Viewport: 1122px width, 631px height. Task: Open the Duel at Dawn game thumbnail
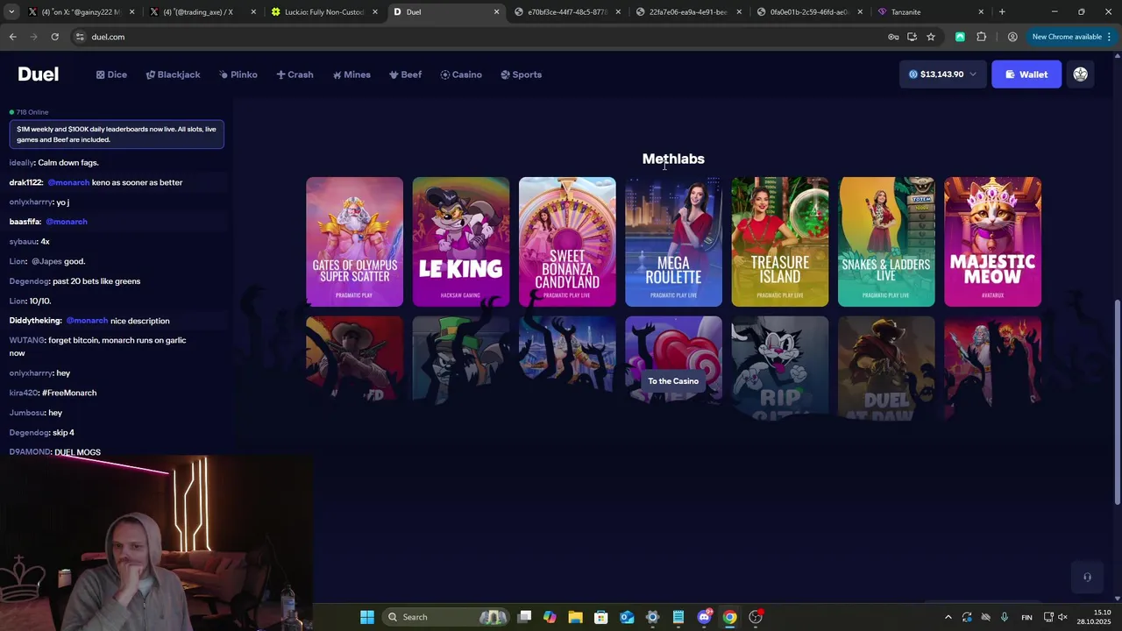[886, 368]
